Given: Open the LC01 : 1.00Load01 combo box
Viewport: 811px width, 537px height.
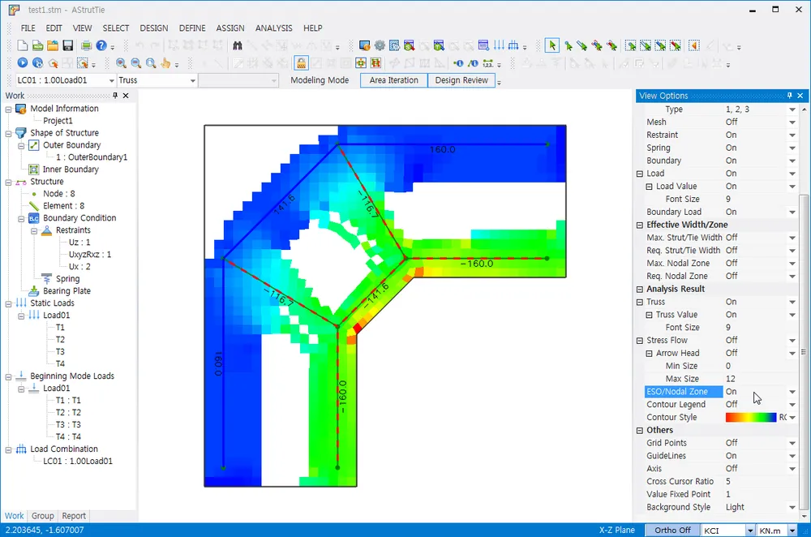Looking at the screenshot, I should point(65,80).
